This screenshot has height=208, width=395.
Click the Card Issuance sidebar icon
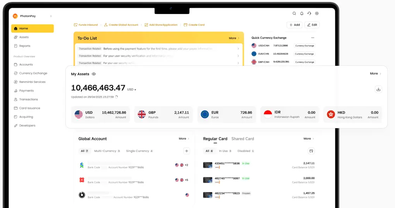pyautogui.click(x=15, y=108)
